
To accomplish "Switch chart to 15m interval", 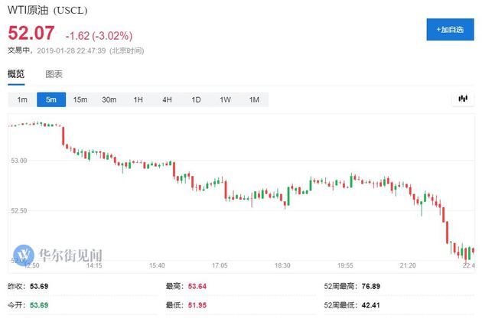I will 80,99.
